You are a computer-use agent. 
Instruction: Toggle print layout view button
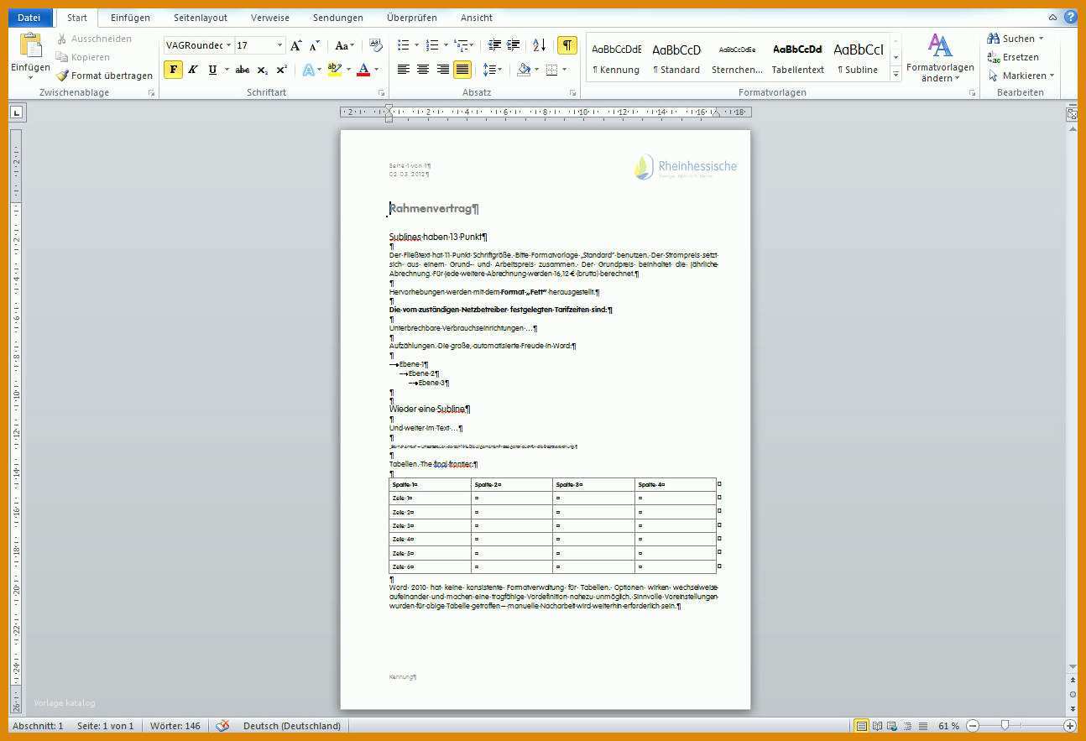tap(861, 726)
